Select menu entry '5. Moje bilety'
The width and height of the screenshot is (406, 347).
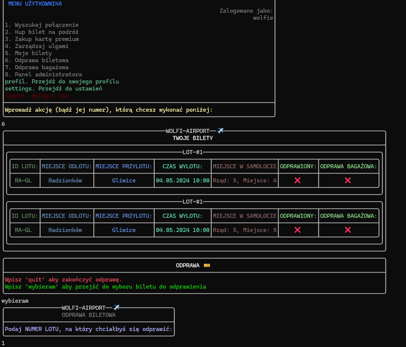[x=28, y=53]
